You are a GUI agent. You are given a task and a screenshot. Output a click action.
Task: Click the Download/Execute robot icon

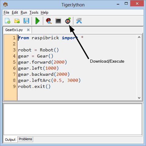pyautogui.click(x=68, y=21)
